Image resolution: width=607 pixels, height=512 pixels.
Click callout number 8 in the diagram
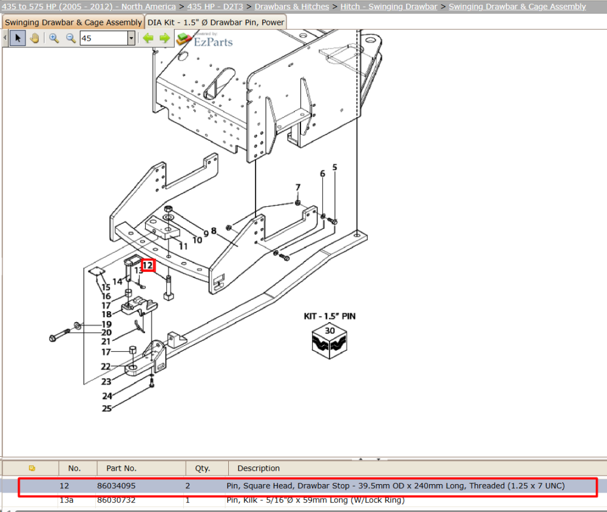click(214, 231)
